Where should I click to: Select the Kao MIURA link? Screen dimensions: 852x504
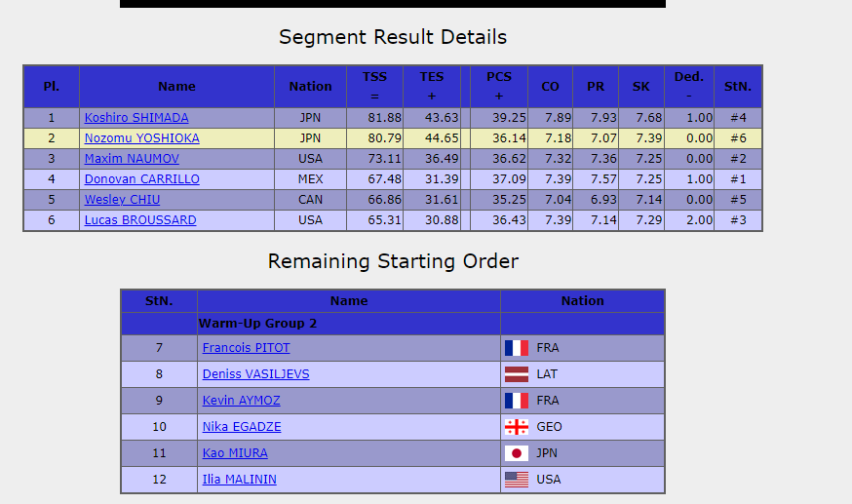click(x=235, y=453)
